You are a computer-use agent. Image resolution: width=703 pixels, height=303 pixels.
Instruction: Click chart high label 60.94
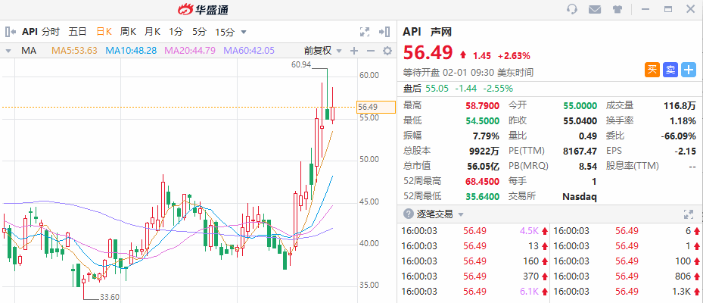pyautogui.click(x=301, y=65)
